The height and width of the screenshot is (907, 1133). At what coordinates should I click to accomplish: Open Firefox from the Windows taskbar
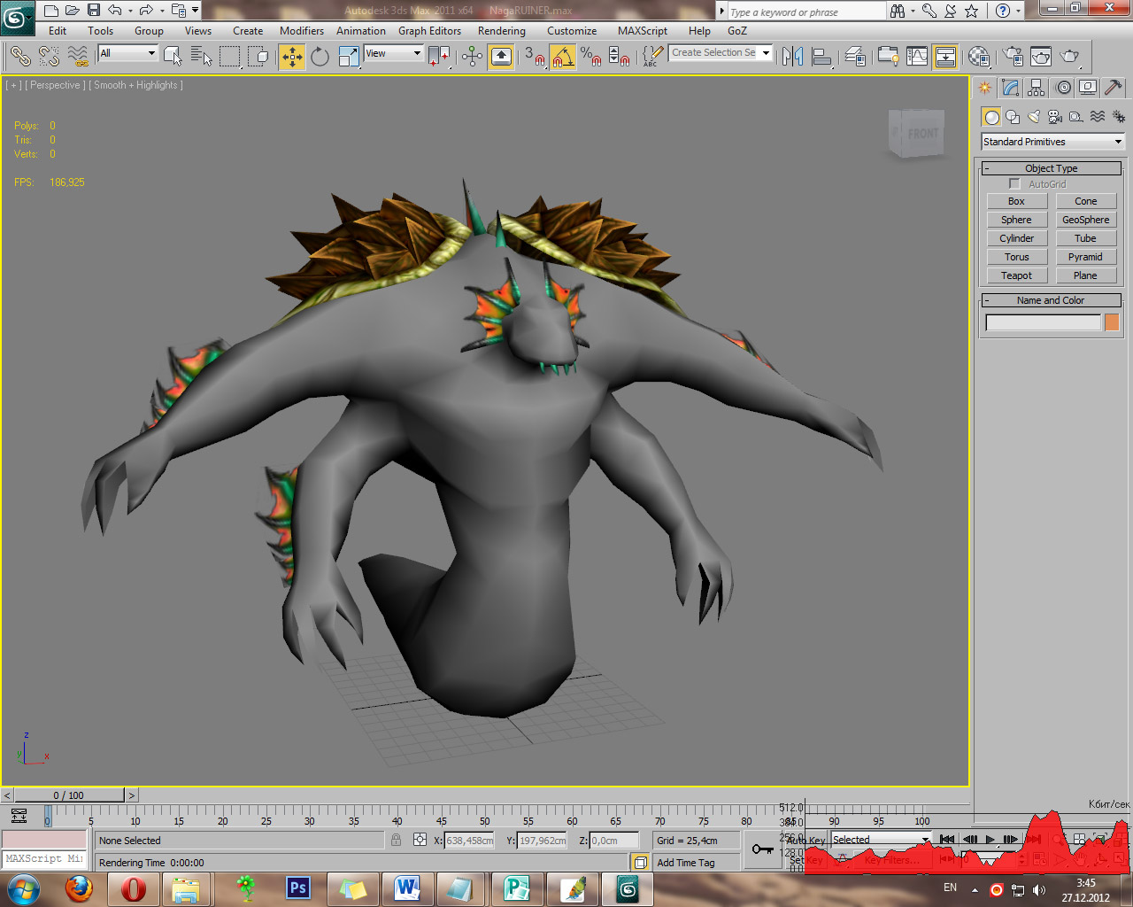(x=79, y=888)
